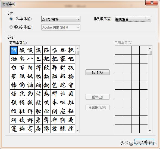The width and height of the screenshot is (160, 149).
Task: Select the character 百 in the grid
Action: [x=22, y=68]
